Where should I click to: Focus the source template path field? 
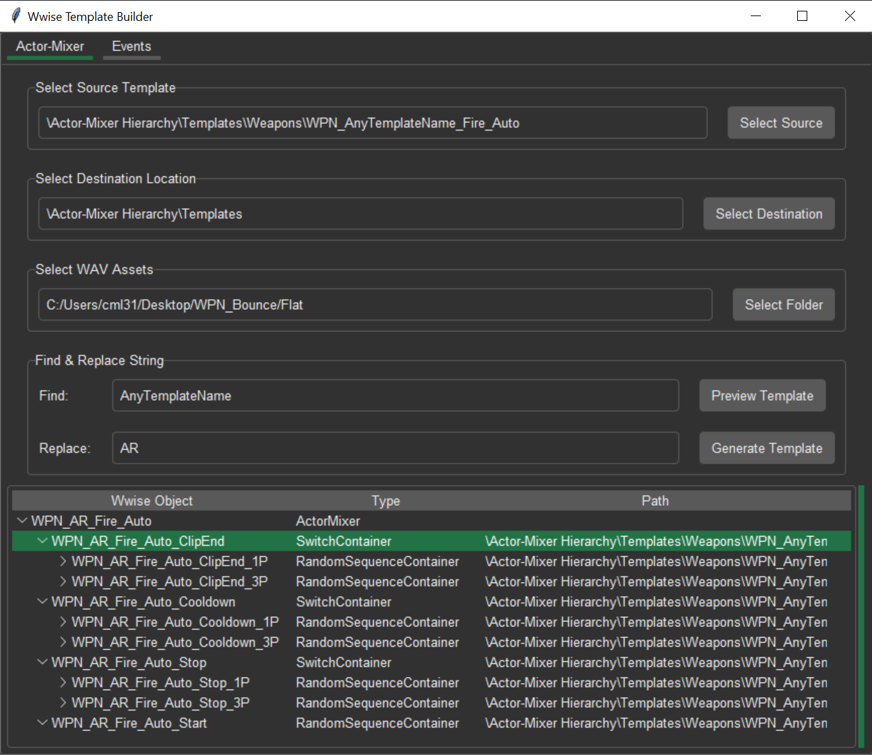pyautogui.click(x=373, y=123)
